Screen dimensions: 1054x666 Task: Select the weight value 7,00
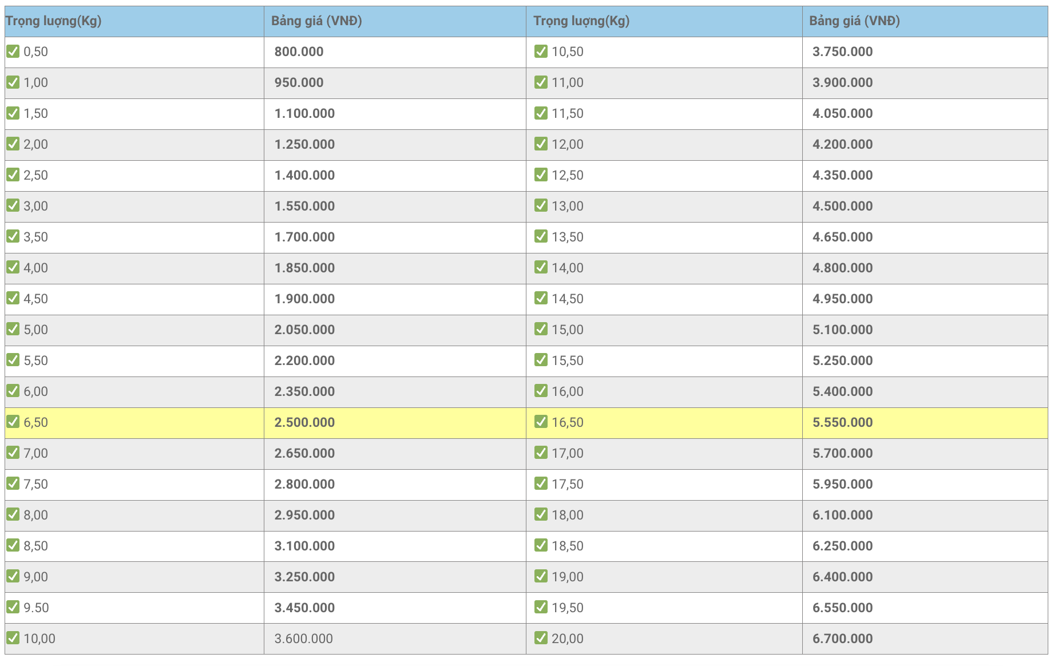(x=35, y=453)
